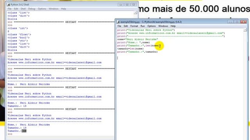Click code line print("Tamanho.:",tamanho)
250x140 pixels.
pyautogui.click(x=137, y=52)
